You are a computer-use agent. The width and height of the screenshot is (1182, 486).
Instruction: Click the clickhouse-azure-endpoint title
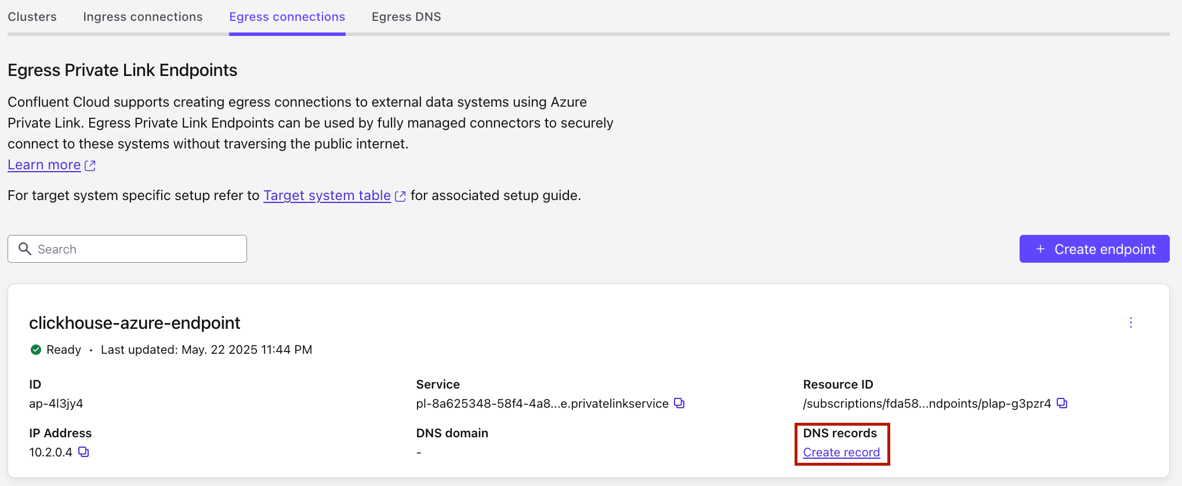(135, 323)
